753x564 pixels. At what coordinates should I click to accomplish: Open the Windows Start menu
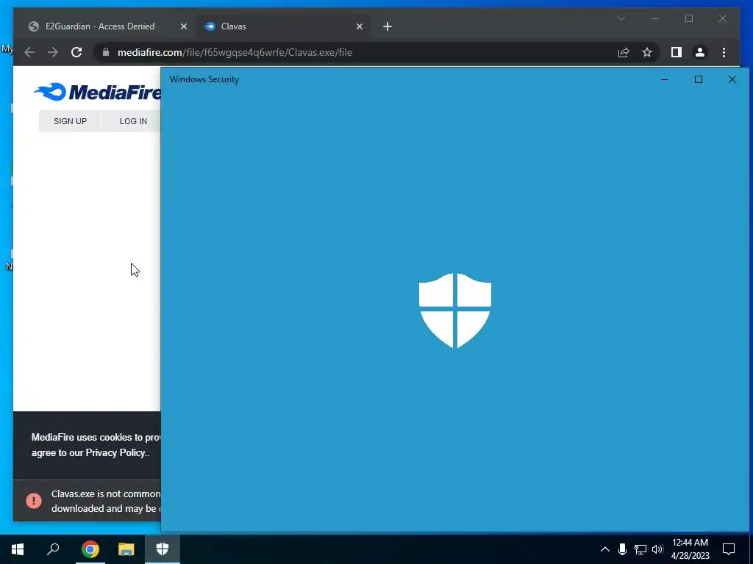tap(18, 549)
